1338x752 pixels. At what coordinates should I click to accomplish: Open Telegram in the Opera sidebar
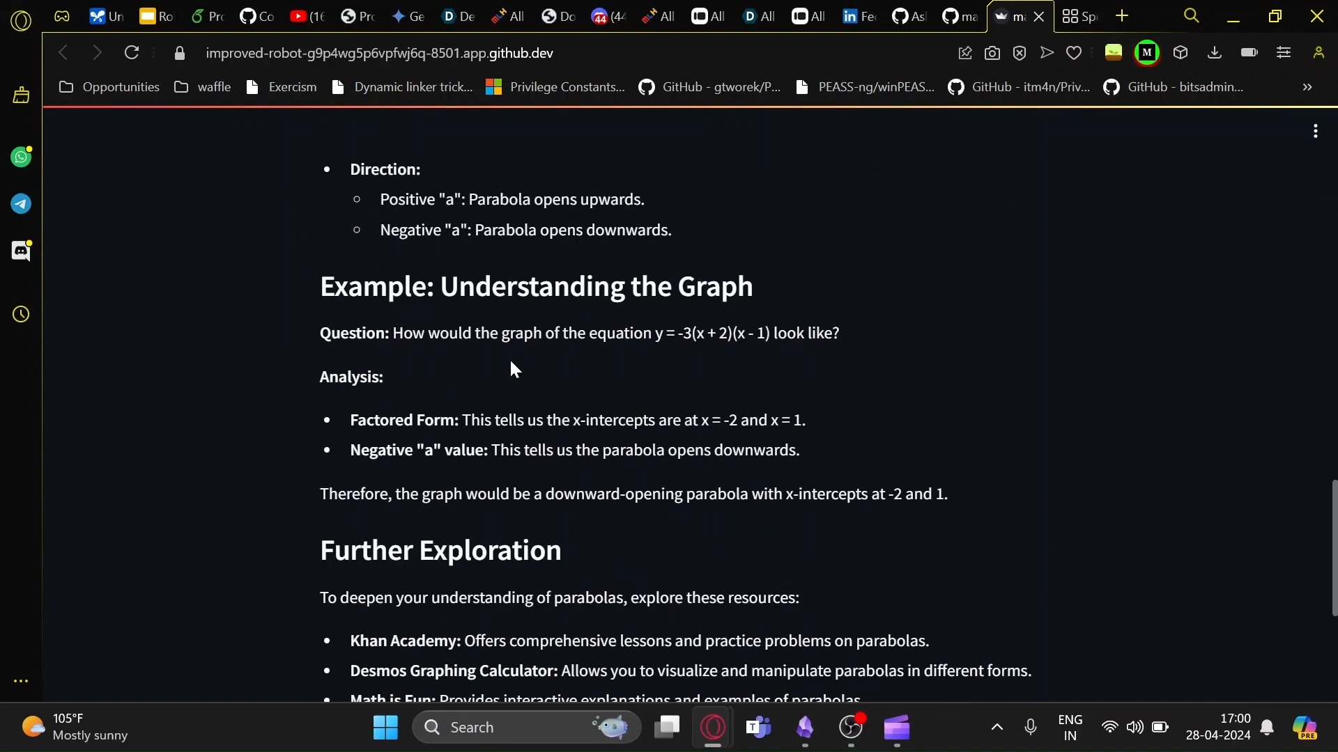tap(21, 204)
